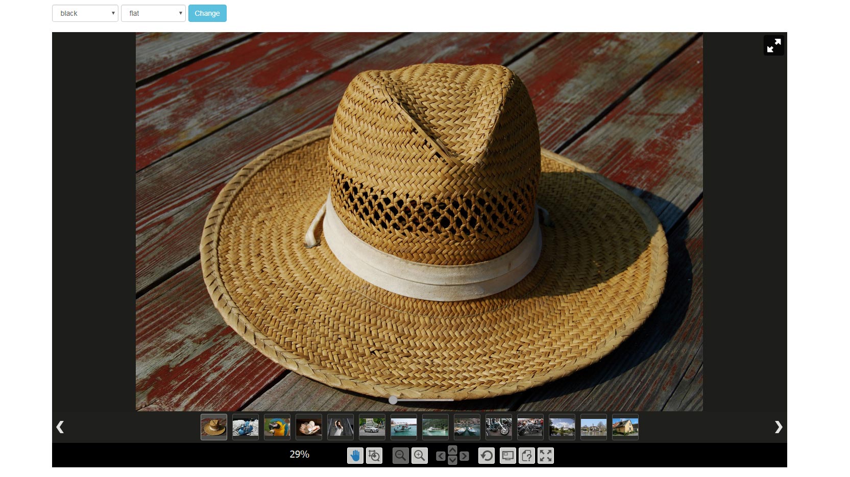Select the moored boats thumbnail

click(x=467, y=427)
